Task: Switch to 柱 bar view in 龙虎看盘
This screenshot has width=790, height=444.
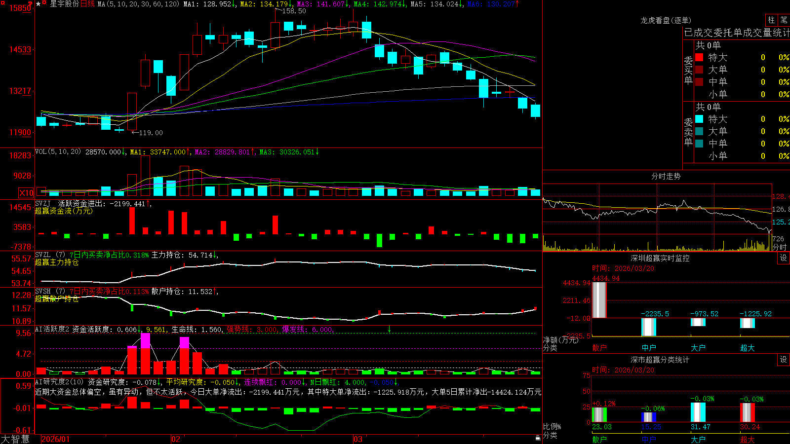Action: (771, 20)
